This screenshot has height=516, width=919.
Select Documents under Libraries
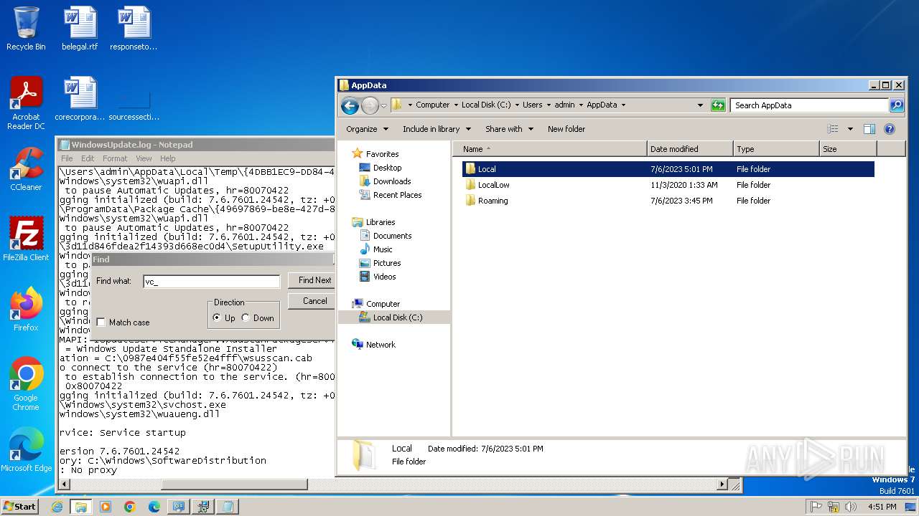(392, 236)
